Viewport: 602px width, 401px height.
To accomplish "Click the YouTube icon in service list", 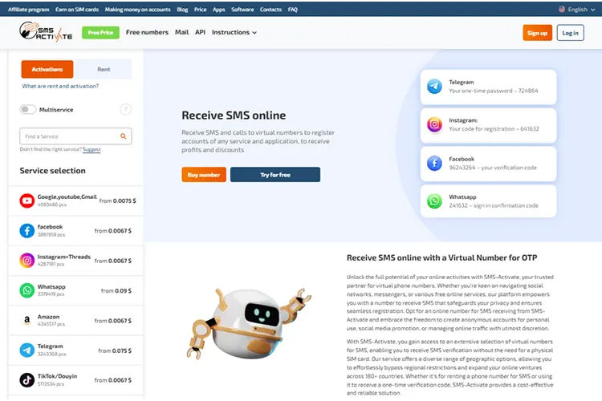I will coord(26,200).
